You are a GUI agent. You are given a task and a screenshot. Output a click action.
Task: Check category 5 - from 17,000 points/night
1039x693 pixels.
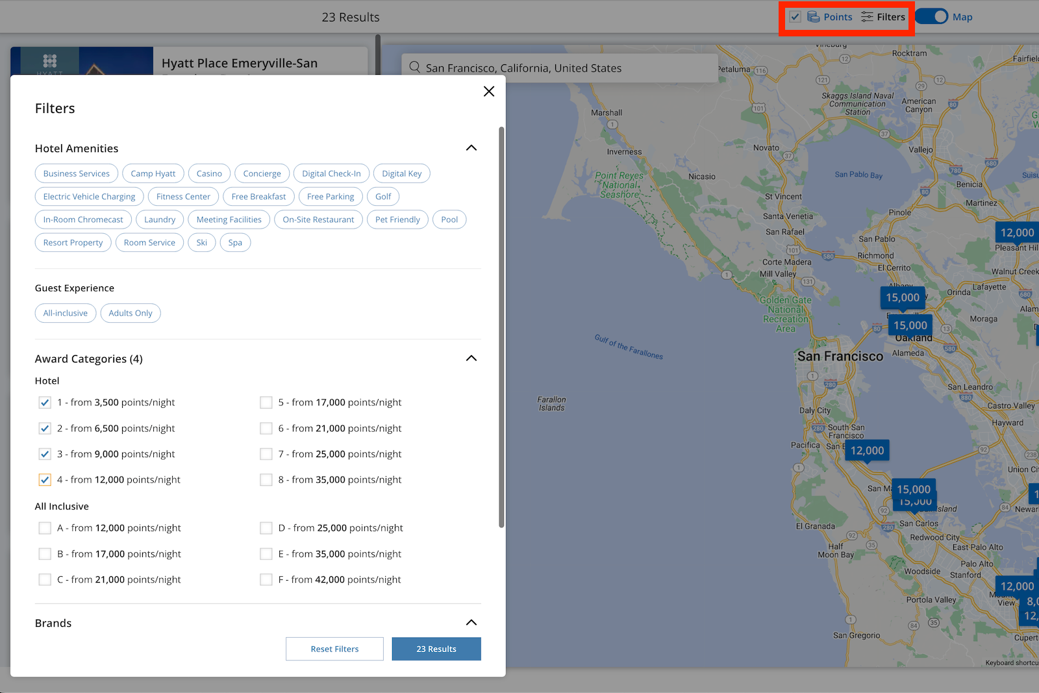click(x=266, y=402)
